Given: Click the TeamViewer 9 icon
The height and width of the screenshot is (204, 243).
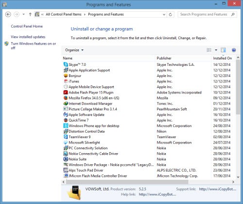Looking at the screenshot, I should [x=66, y=137].
